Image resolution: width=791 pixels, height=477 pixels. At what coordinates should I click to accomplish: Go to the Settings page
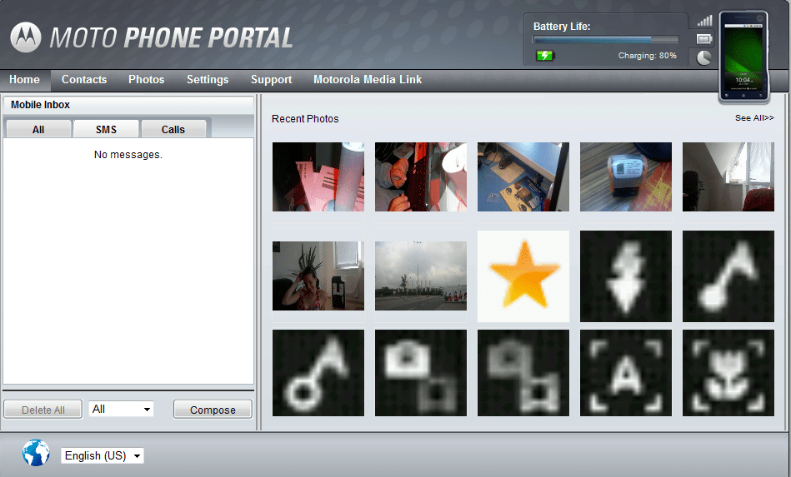pos(208,80)
